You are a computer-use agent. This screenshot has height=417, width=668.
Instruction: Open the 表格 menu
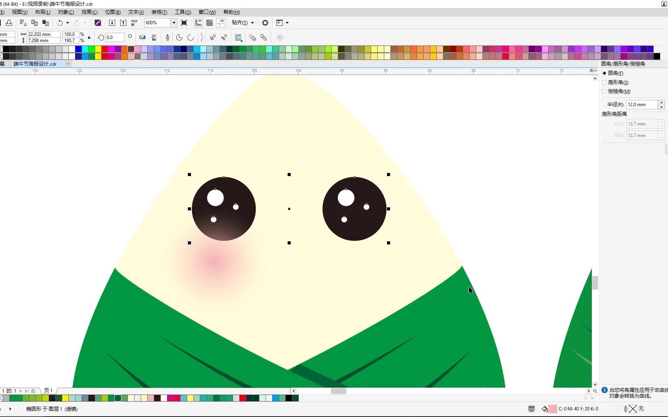(159, 12)
